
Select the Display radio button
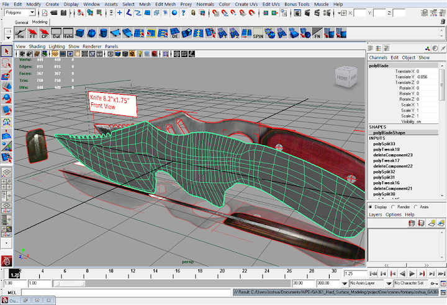click(x=371, y=207)
